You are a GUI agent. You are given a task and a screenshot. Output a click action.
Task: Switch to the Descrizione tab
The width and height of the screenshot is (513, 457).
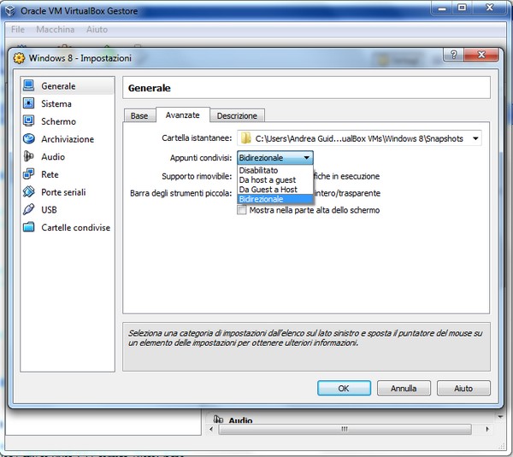237,115
